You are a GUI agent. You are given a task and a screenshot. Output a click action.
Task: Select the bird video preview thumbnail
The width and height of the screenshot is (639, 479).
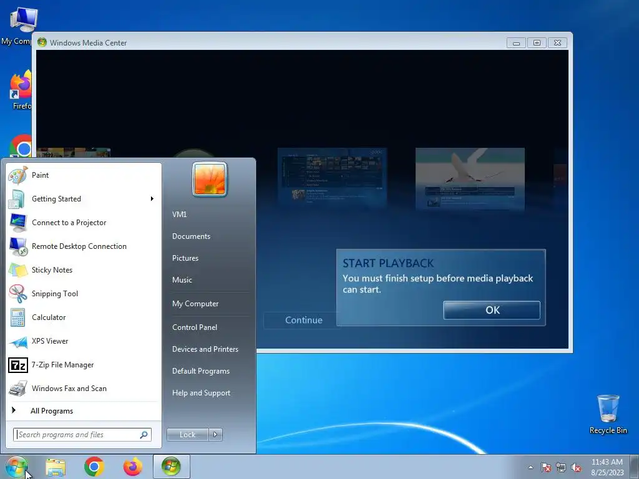tap(470, 178)
